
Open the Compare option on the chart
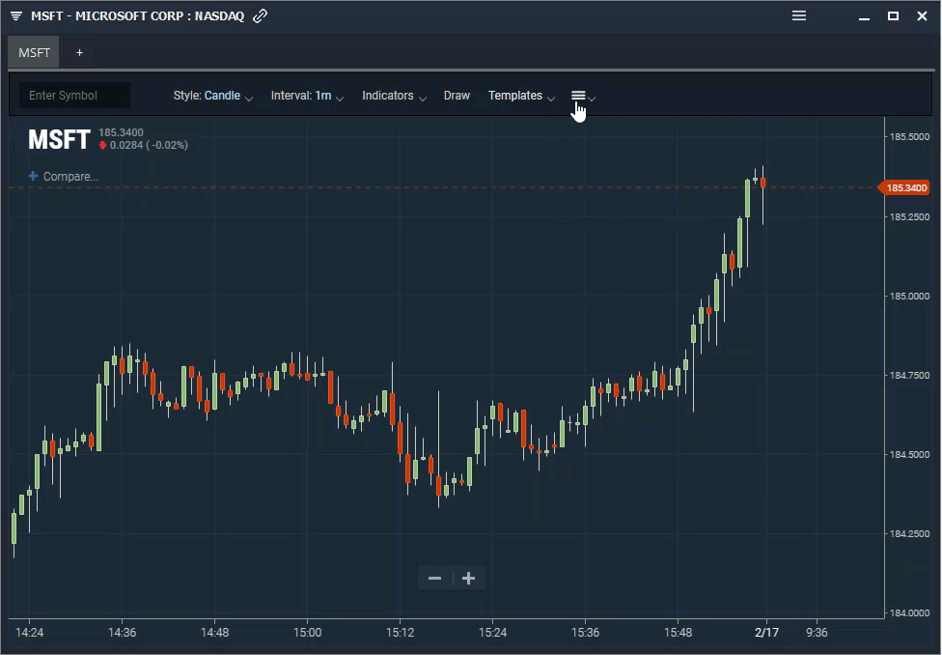click(69, 176)
